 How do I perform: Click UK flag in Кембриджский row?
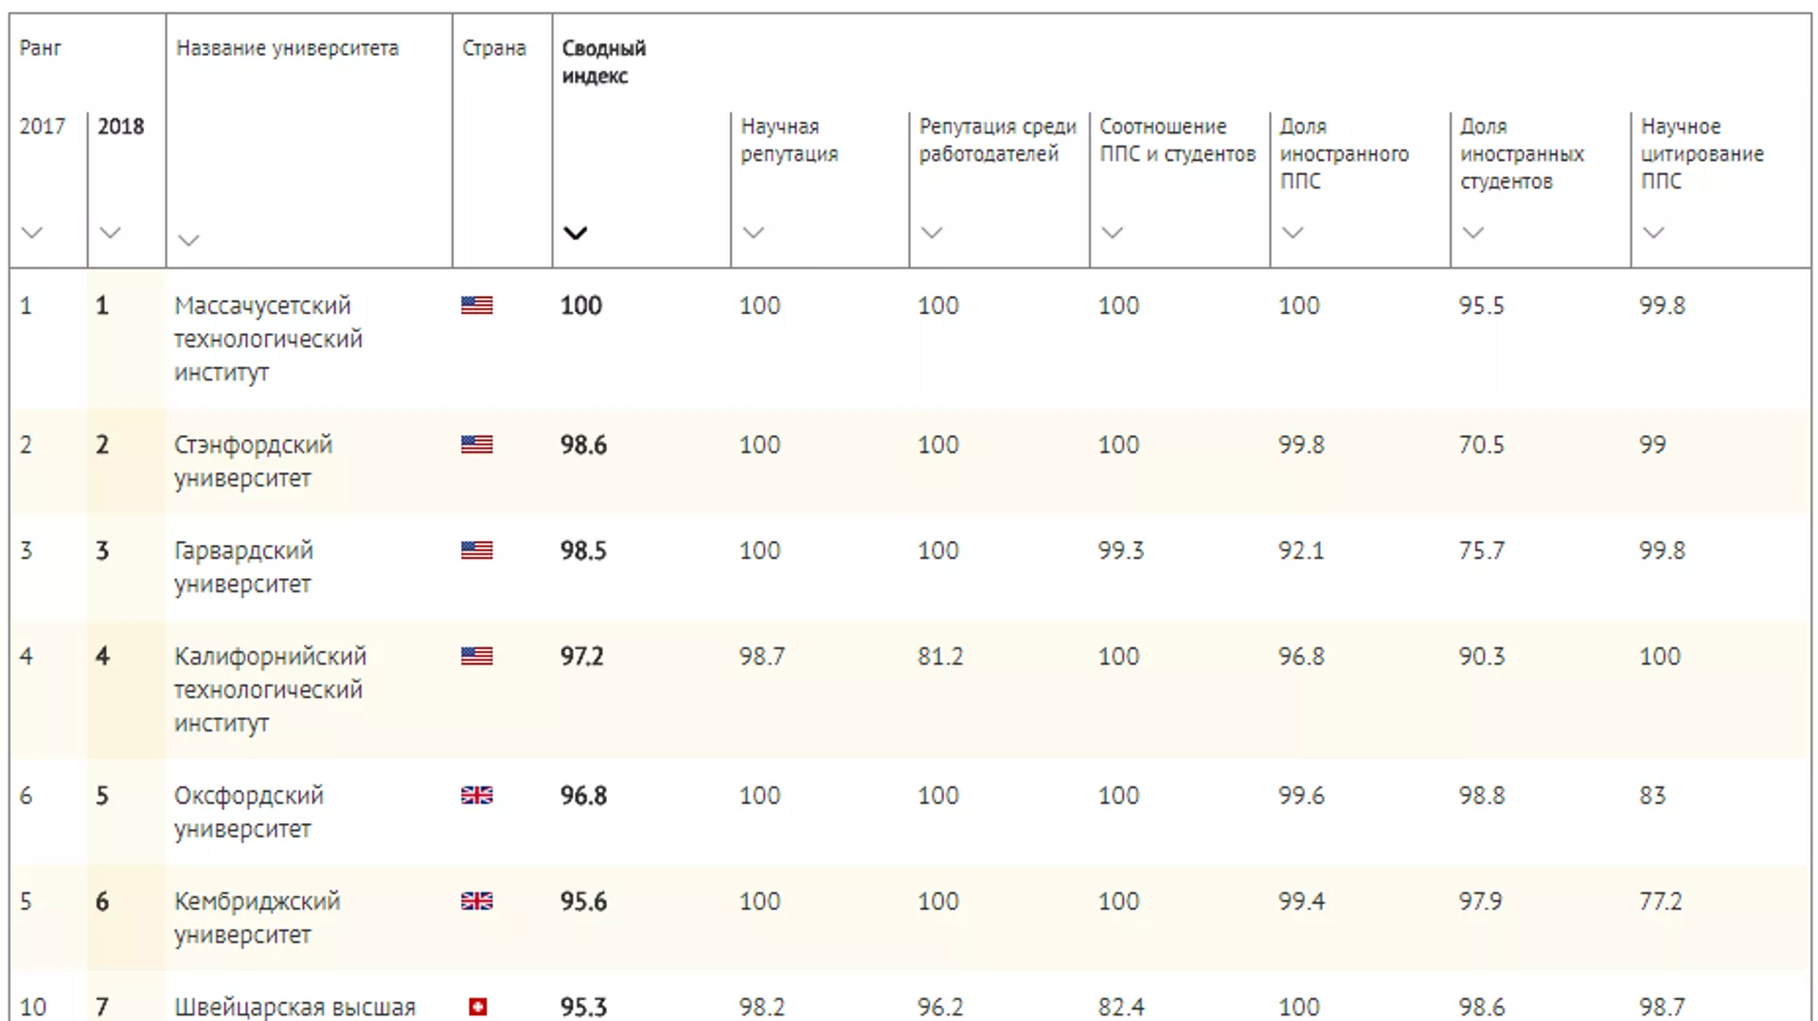click(477, 902)
